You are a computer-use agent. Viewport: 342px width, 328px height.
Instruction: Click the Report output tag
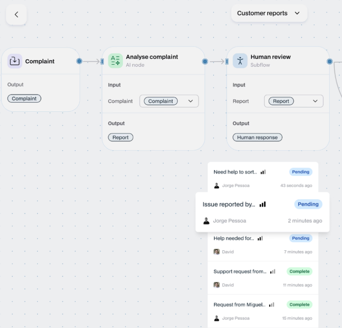coord(121,137)
